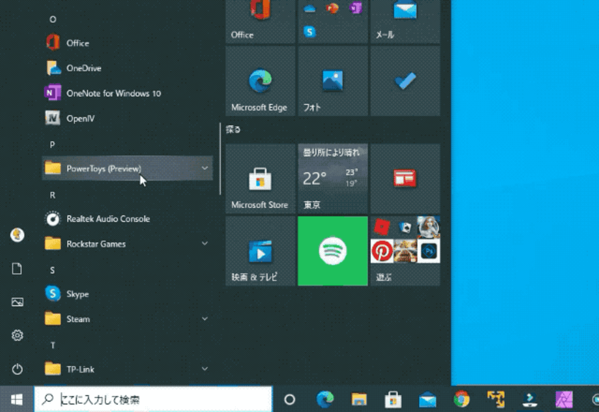Click the letter S section header
Viewport: 599px width, 412px height.
53,270
